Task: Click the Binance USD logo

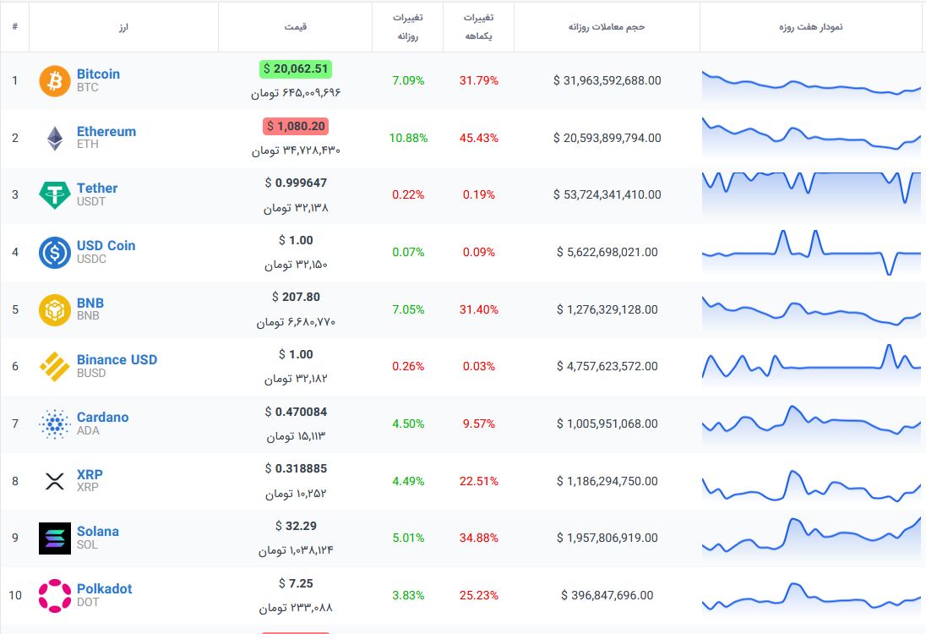Action: coord(55,366)
